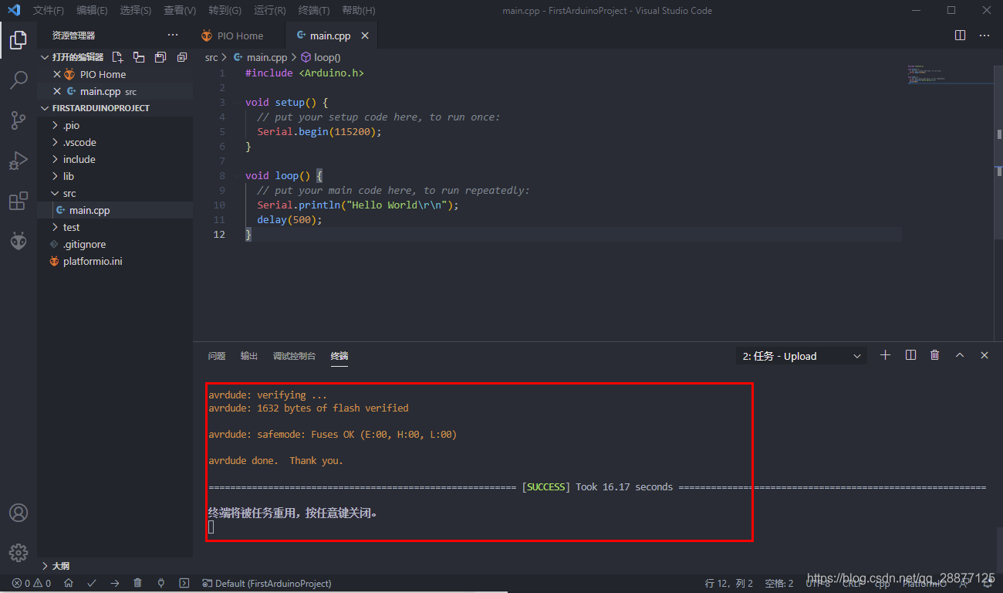1003x593 pixels.
Task: Close main.cpp entry in open editors
Action: (56, 92)
